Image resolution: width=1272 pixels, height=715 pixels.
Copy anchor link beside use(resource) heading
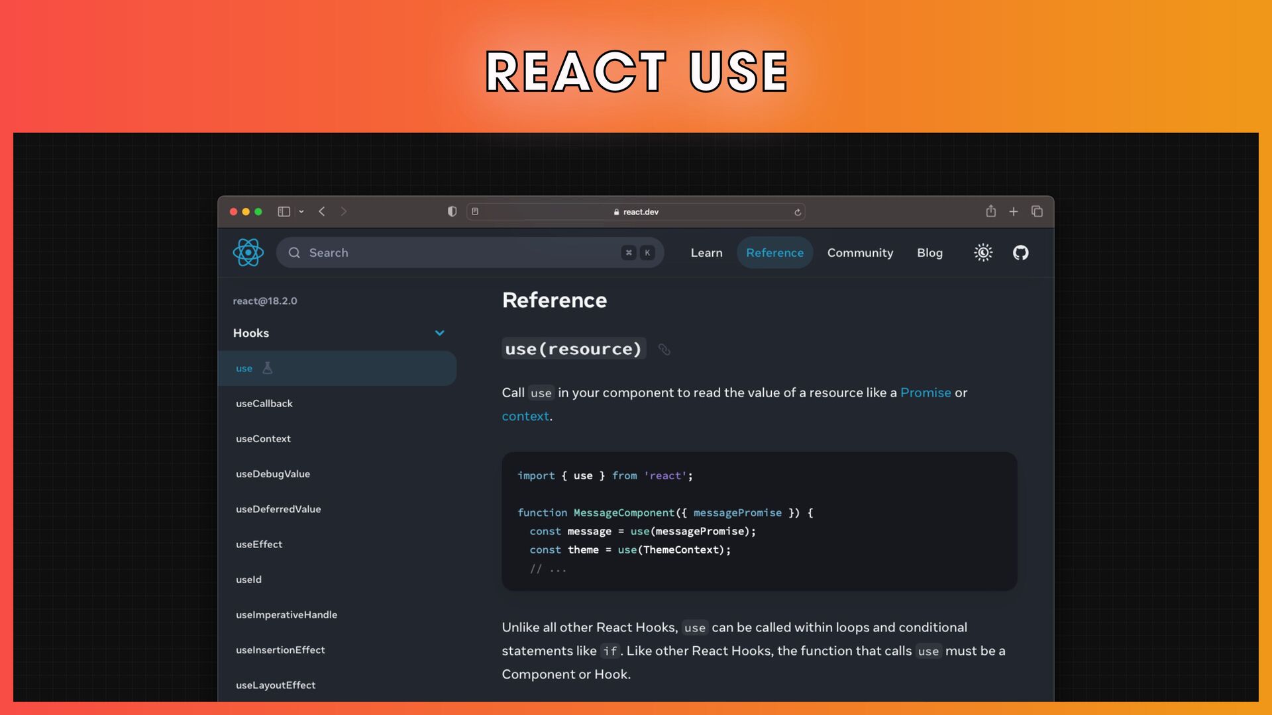point(664,350)
